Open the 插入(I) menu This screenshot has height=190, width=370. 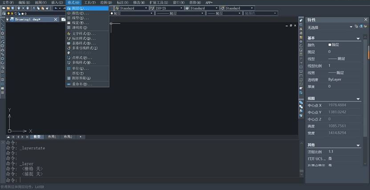click(x=57, y=3)
